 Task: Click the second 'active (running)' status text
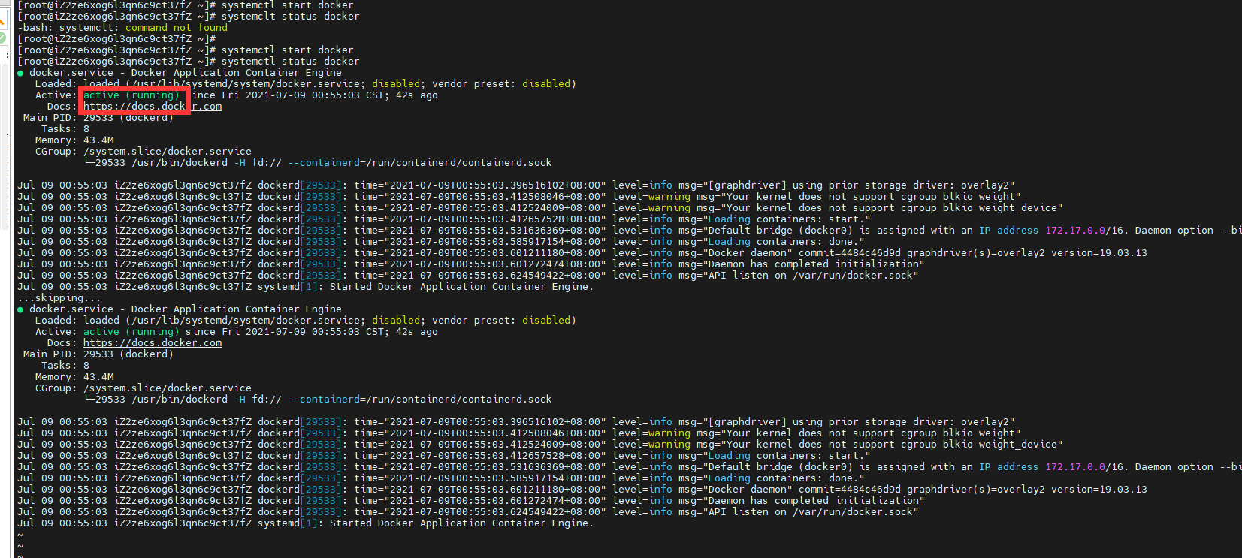(x=131, y=332)
